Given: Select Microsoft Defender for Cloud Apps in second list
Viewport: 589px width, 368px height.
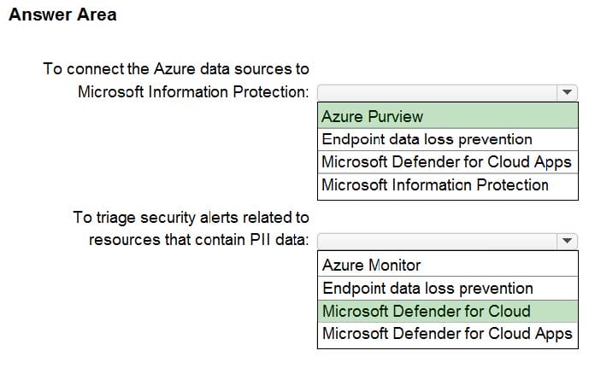Looking at the screenshot, I should click(447, 334).
